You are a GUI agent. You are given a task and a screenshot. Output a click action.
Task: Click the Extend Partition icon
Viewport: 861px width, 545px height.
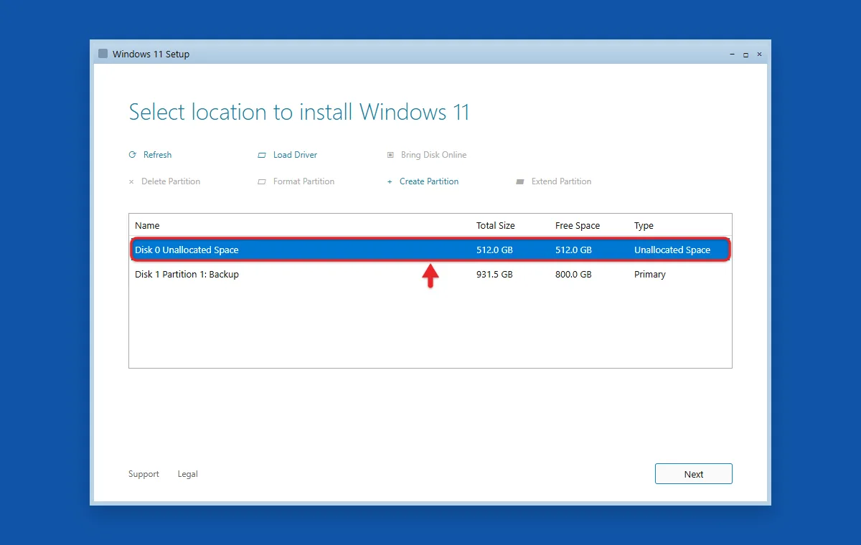coord(520,182)
